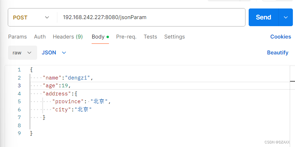
Task: Click the closing brace on line 7
Action: (44, 117)
